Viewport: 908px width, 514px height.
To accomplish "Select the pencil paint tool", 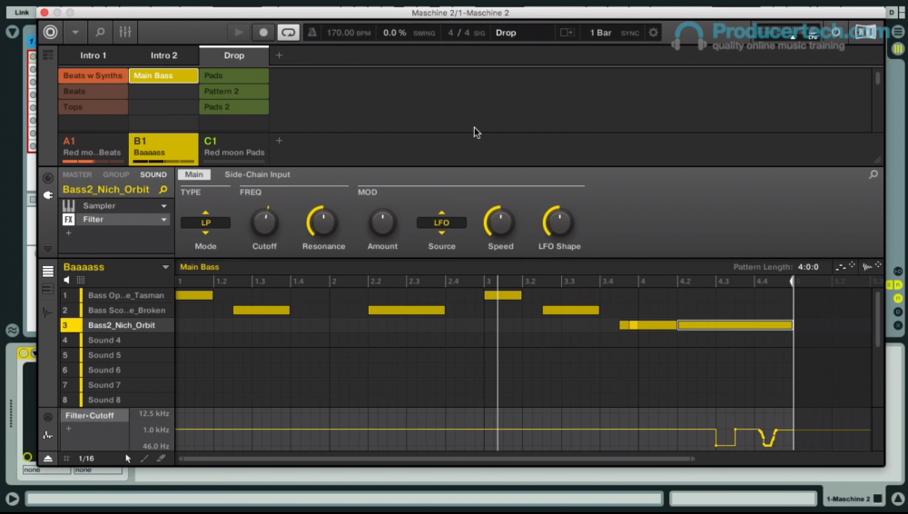I will (x=144, y=459).
